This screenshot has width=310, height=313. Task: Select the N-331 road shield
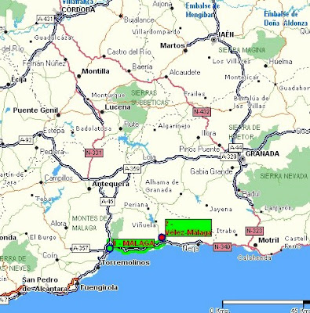pos(94,153)
